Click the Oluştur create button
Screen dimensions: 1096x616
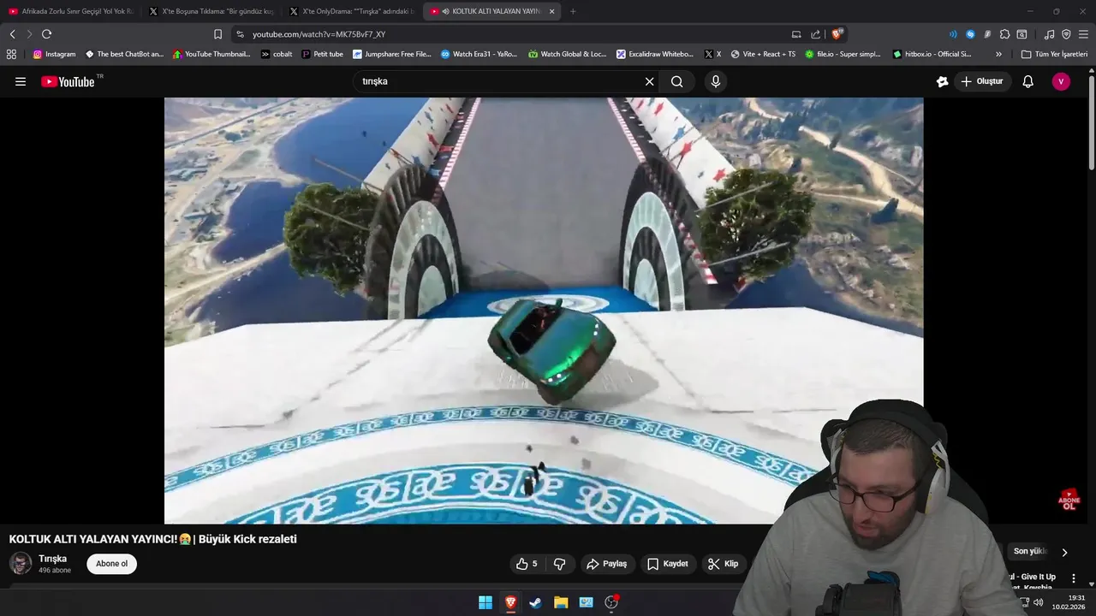982,81
